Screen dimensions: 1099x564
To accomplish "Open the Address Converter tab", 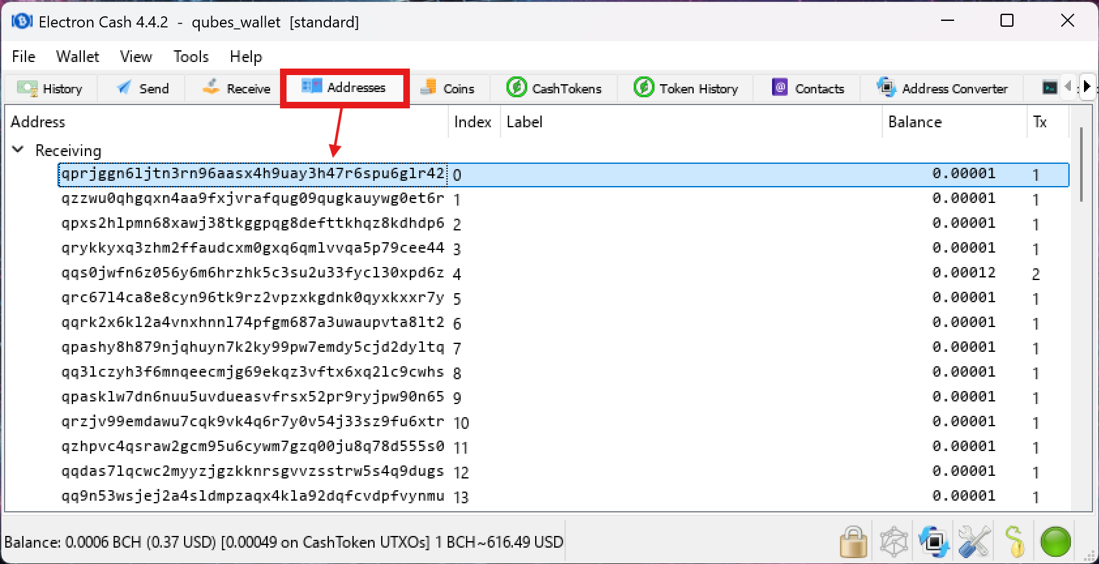I will coord(942,88).
